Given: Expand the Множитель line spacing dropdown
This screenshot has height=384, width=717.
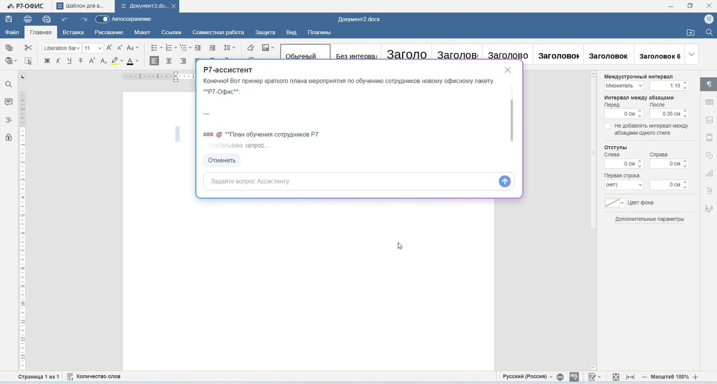Looking at the screenshot, I should pos(623,86).
